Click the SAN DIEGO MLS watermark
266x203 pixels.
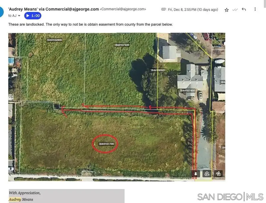tap(230, 196)
